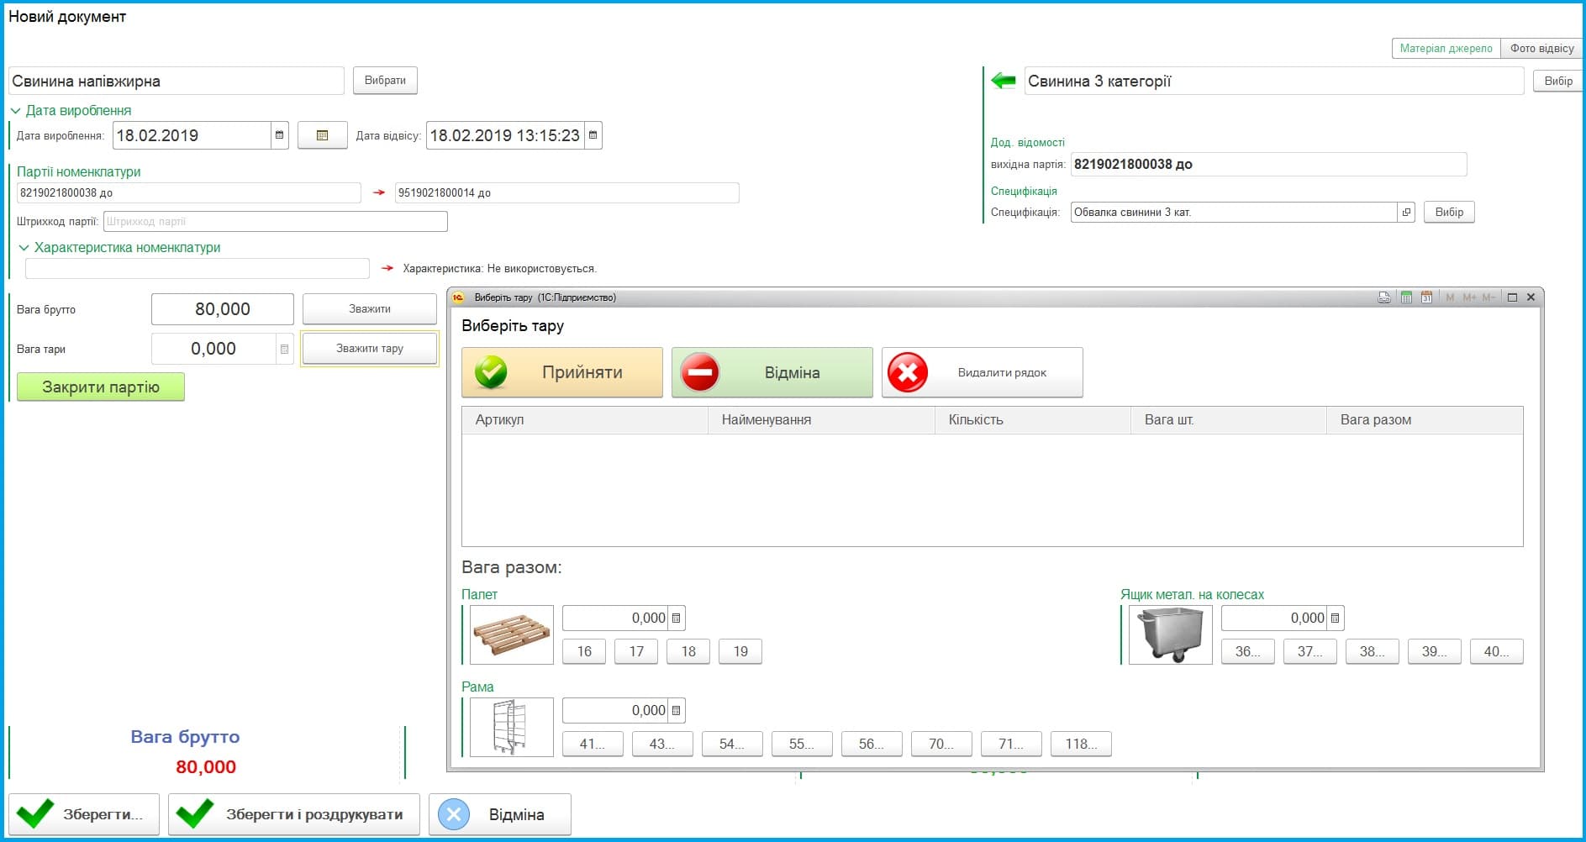Click the open-form icon in the Специфікація field

coord(1406,212)
